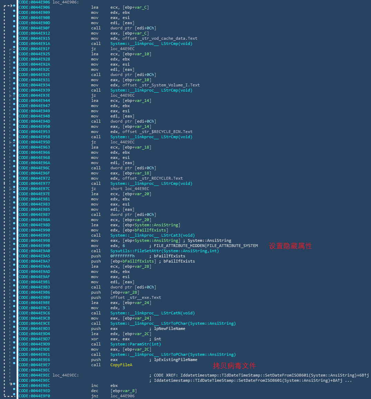
Task: Jump to System::ParamStr(int) function
Action: [x=136, y=344]
